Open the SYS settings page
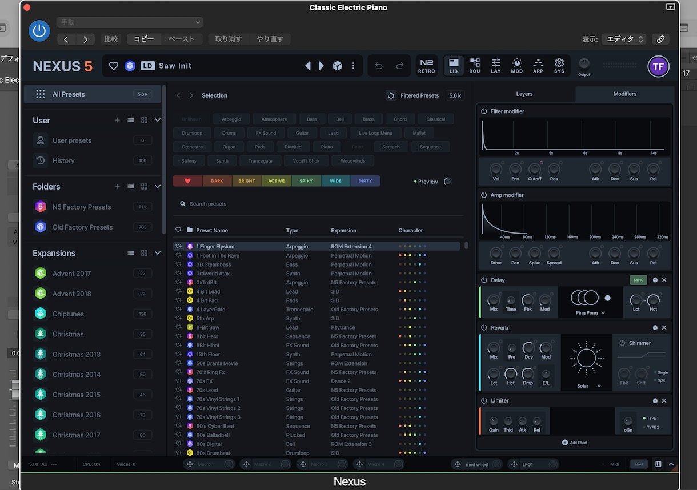Image resolution: width=697 pixels, height=490 pixels. point(559,66)
